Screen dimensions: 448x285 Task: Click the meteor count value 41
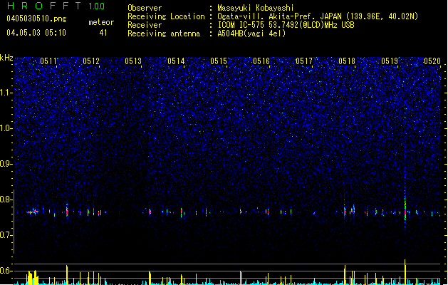(103, 33)
